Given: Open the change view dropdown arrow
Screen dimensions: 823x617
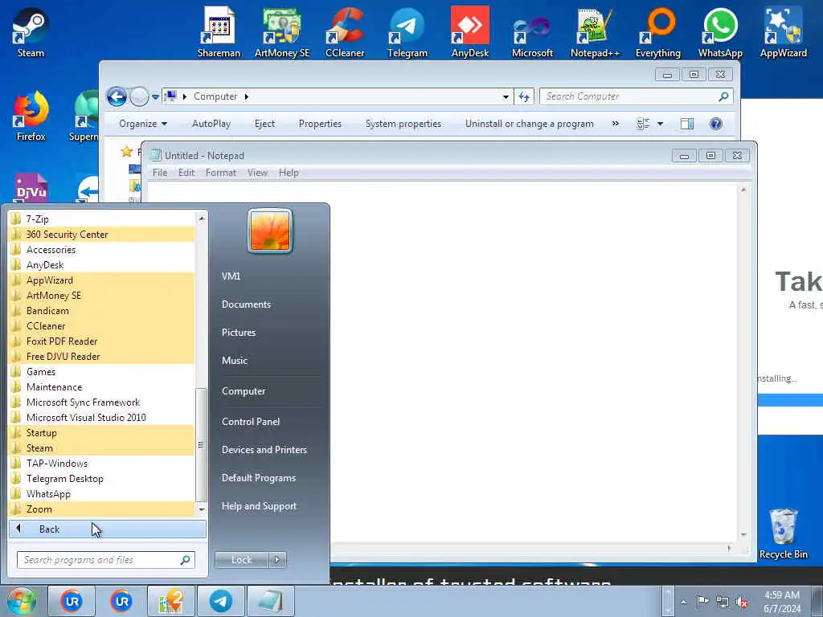Looking at the screenshot, I should click(661, 124).
